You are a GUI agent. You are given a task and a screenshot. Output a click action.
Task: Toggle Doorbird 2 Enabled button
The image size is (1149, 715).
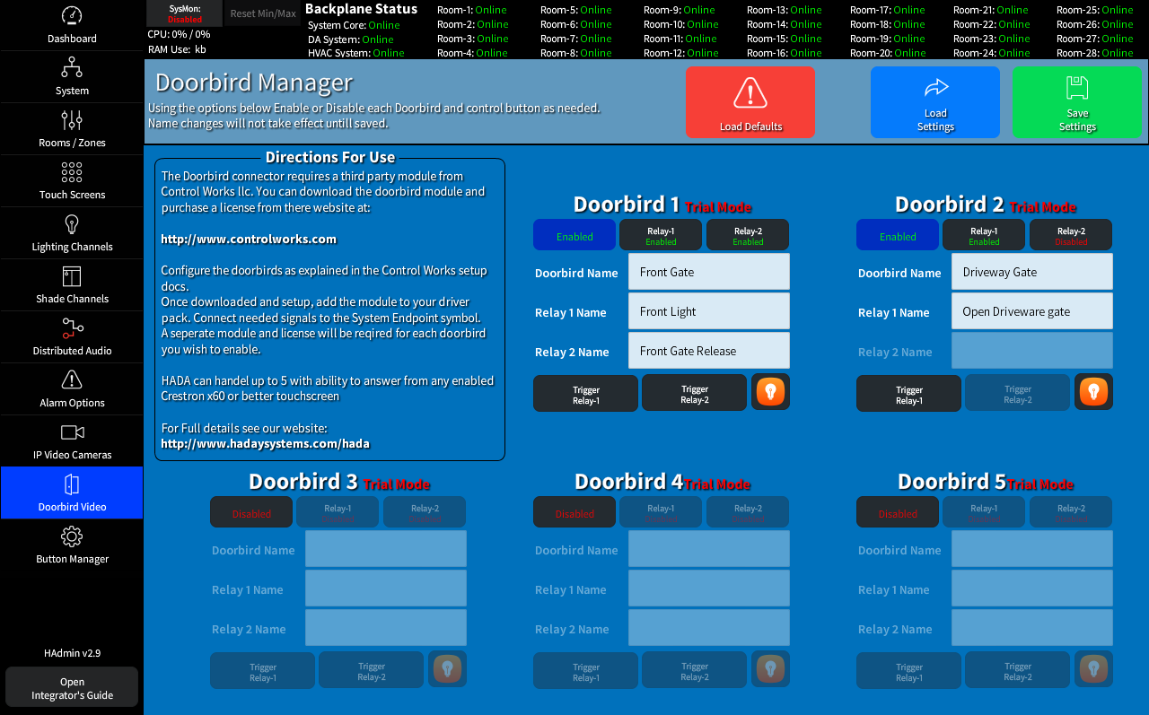click(898, 235)
